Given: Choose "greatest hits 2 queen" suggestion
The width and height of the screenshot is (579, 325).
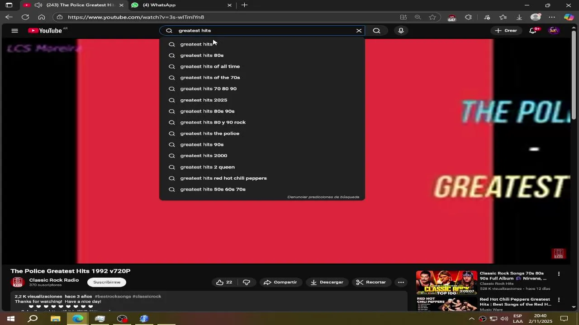Looking at the screenshot, I should tap(262, 167).
